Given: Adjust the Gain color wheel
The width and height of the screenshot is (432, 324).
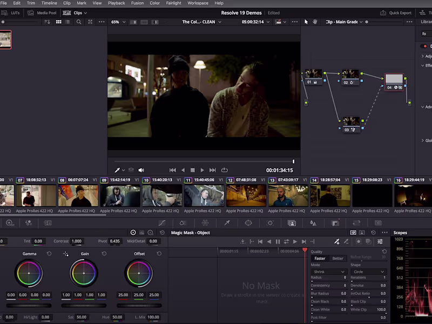Looking at the screenshot, I should coord(84,274).
